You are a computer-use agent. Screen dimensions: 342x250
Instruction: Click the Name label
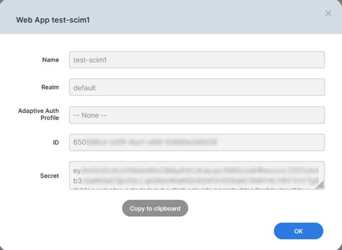point(50,60)
